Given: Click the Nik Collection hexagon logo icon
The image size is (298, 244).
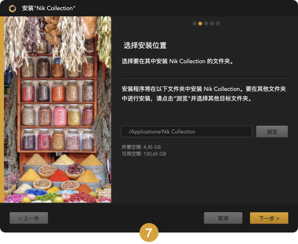Looking at the screenshot, I should pyautogui.click(x=12, y=8).
